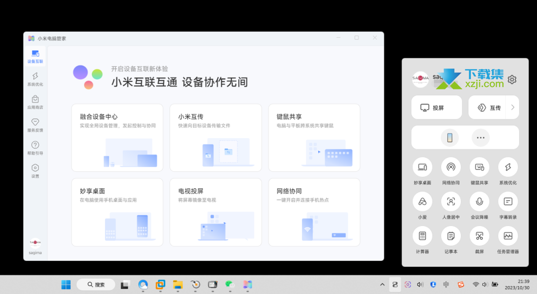537x294 pixels.
Task: Click 系统优化 icon in the quick panel
Action: coord(508,167)
